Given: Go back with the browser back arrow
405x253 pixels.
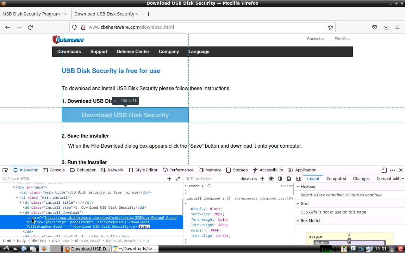Looking at the screenshot, I should click(8, 27).
